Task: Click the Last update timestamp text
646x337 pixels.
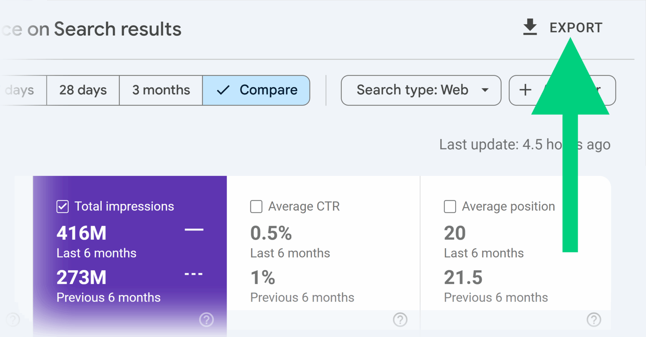Action: coord(525,145)
